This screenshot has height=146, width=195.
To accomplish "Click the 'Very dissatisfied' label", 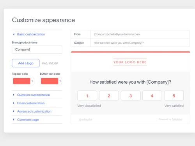I will 89,106.
